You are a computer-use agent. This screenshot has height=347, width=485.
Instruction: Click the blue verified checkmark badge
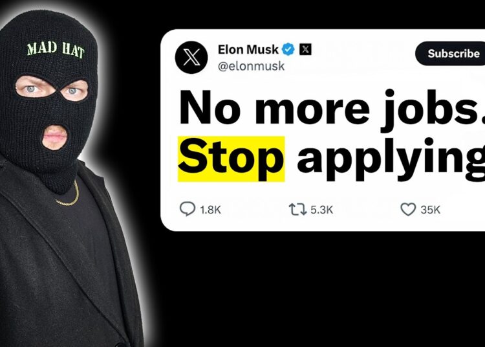click(288, 49)
